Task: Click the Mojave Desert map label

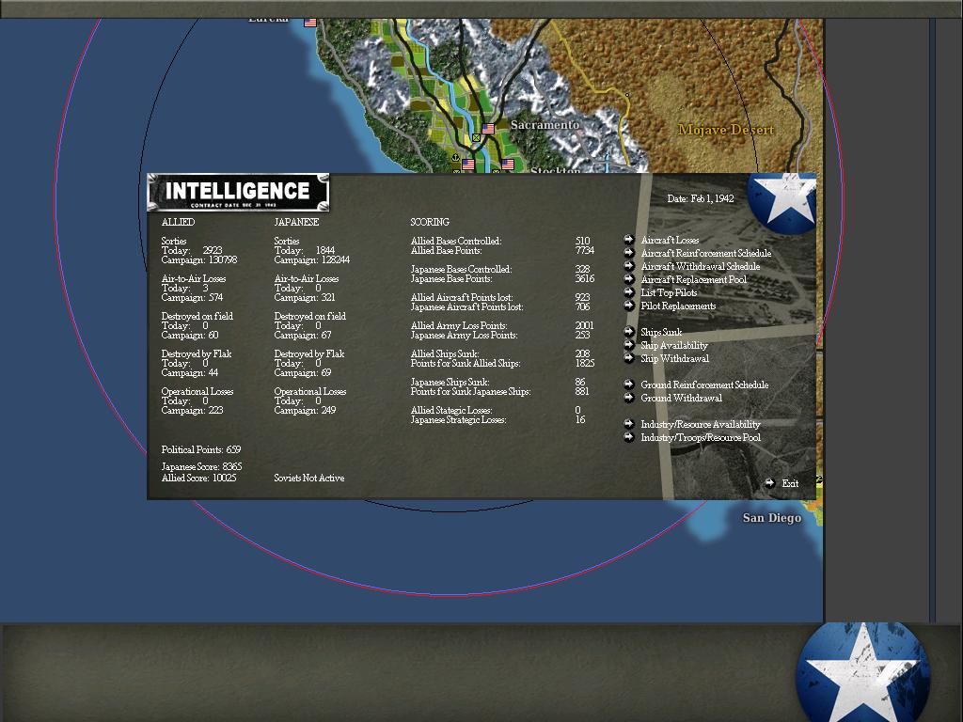Action: tap(726, 130)
